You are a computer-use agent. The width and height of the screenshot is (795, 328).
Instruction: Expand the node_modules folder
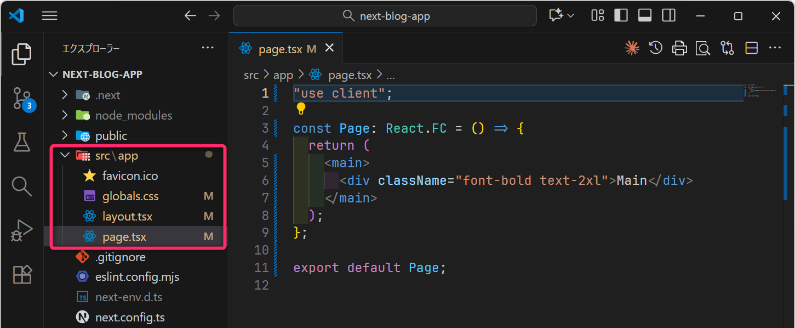point(133,115)
